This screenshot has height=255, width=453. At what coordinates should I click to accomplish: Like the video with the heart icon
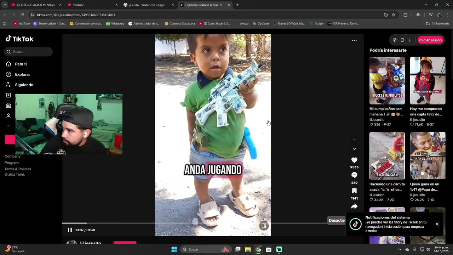(x=354, y=160)
